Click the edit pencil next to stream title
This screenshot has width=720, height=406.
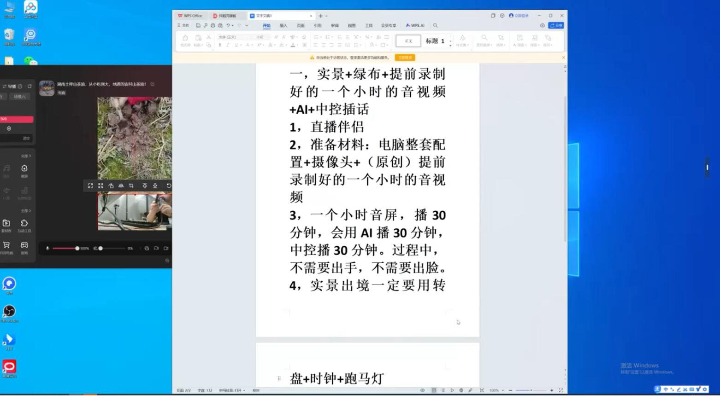coord(152,84)
